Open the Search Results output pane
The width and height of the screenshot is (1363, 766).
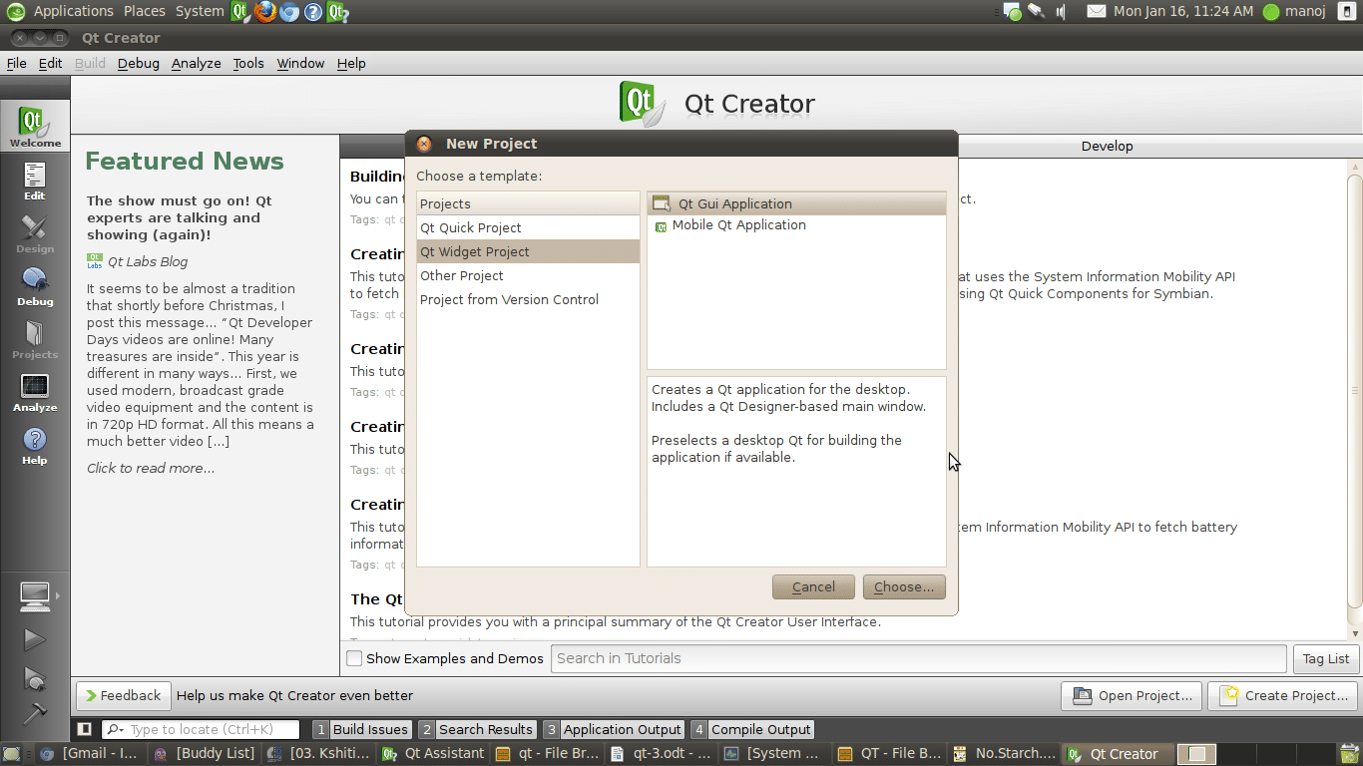coord(477,729)
